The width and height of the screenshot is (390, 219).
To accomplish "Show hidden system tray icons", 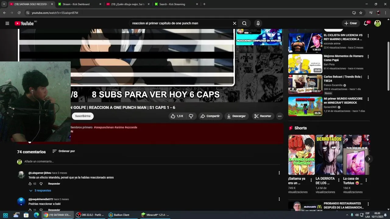I will 347,215.
